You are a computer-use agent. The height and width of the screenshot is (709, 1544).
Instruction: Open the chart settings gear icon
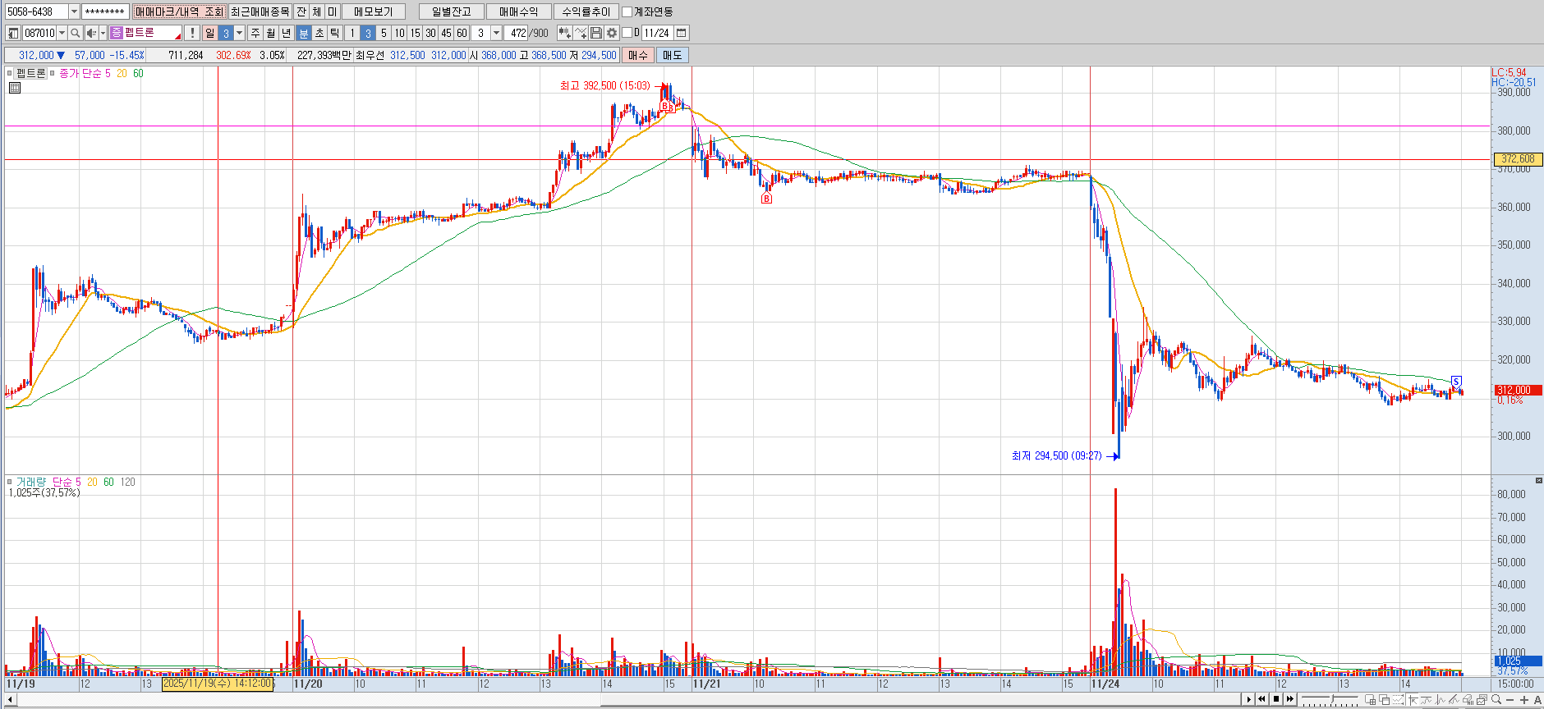click(612, 33)
